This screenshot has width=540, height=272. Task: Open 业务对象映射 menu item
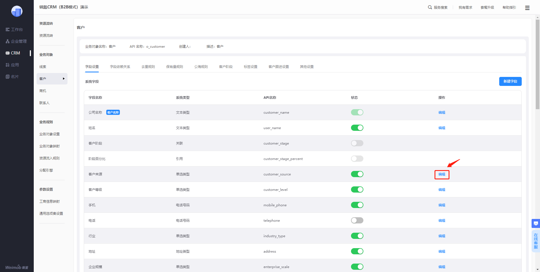[x=49, y=146]
